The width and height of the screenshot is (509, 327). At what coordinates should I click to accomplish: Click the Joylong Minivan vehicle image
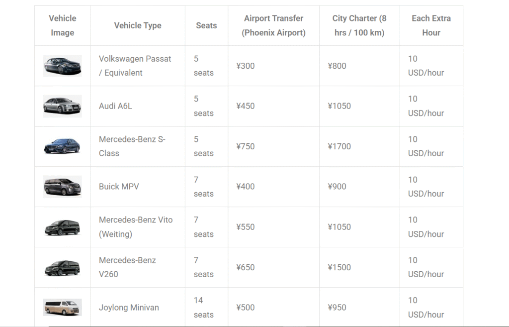pyautogui.click(x=62, y=308)
